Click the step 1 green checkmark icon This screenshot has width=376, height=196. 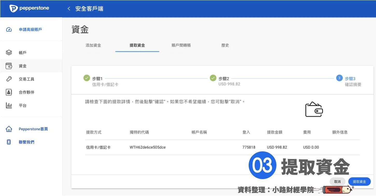tap(87, 78)
